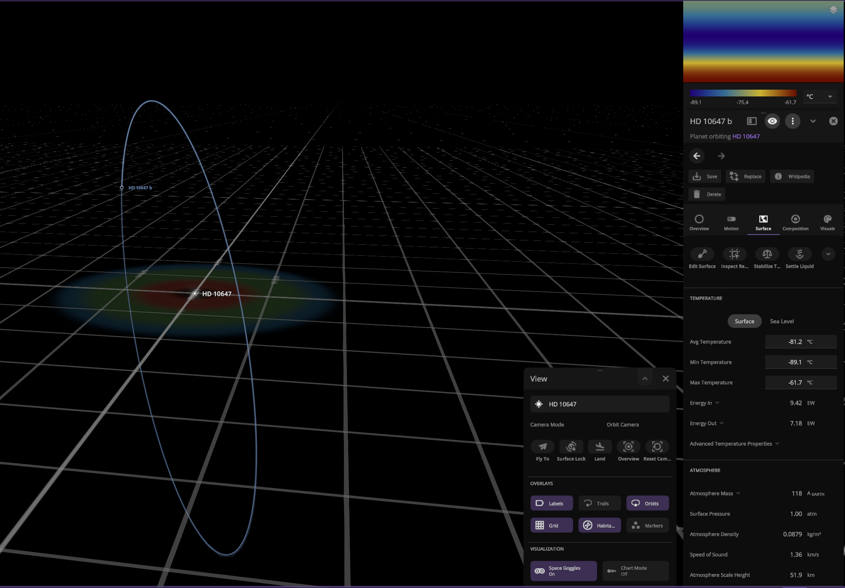Image resolution: width=845 pixels, height=588 pixels.
Task: Open the three-dot options menu
Action: [792, 122]
